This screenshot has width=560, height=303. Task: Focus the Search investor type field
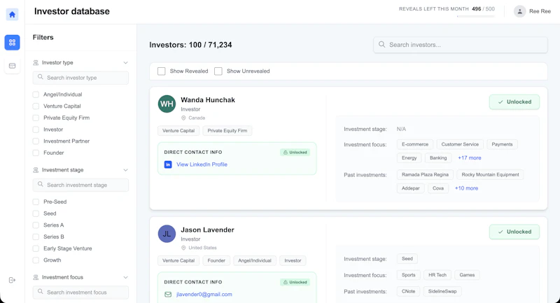click(x=80, y=78)
